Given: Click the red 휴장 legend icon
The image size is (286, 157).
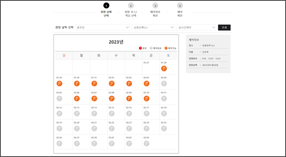Looking at the screenshot, I should pos(140,48).
